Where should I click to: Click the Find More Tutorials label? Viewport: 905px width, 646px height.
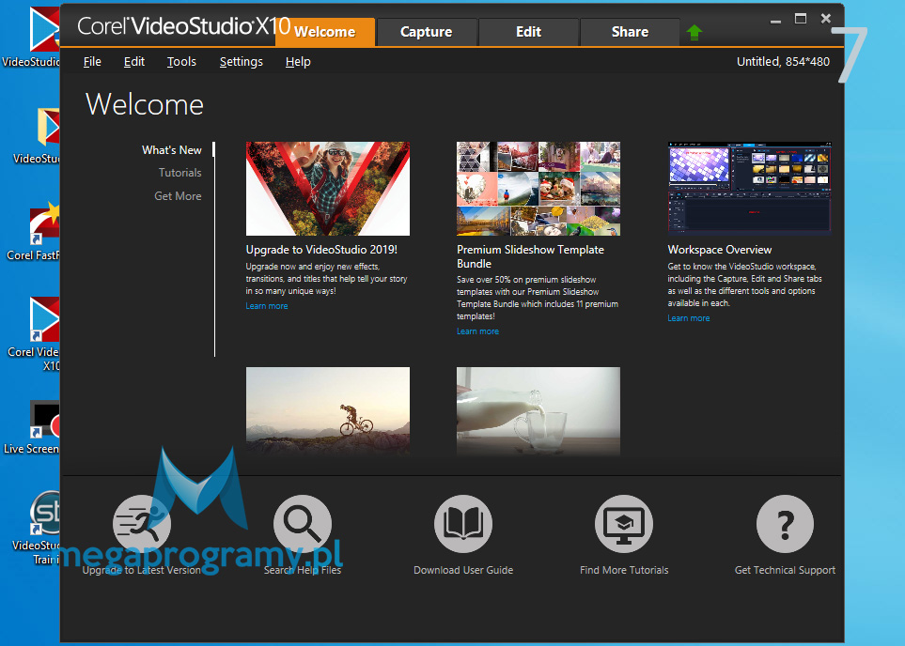pos(624,570)
